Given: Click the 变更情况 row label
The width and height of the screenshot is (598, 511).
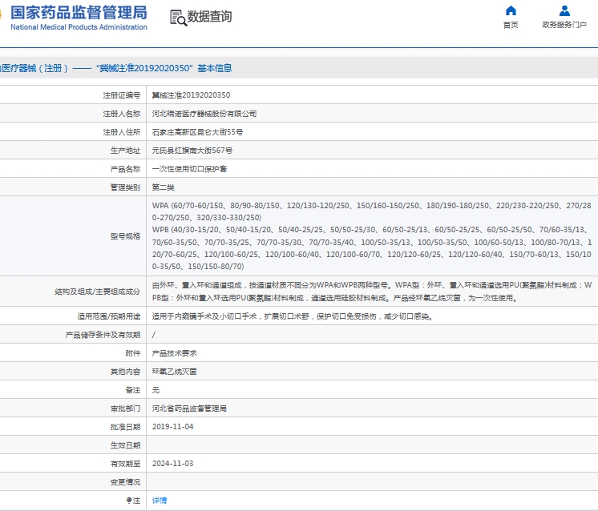Looking at the screenshot, I should pos(126,482).
